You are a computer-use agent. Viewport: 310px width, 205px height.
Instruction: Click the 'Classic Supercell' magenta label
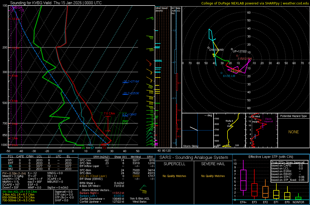pyautogui.click(x=268, y=120)
